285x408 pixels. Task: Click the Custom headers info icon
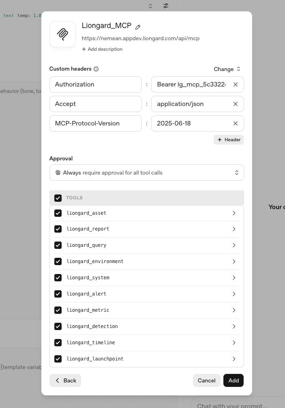tap(96, 69)
